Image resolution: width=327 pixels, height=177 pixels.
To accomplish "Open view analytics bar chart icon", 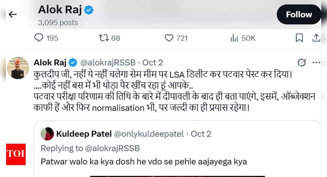I will click(x=234, y=38).
